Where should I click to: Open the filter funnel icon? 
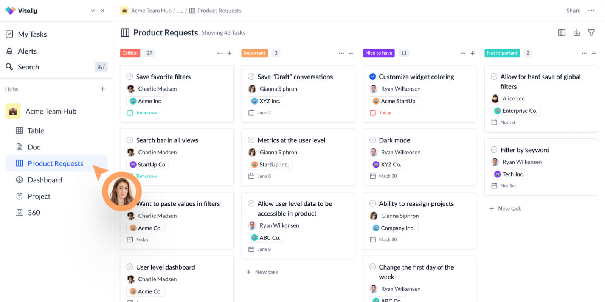pyautogui.click(x=591, y=33)
